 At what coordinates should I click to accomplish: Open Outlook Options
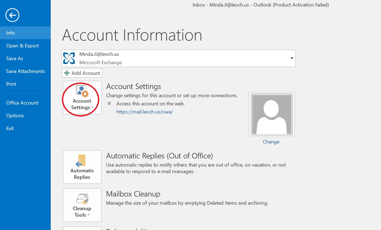tap(25, 116)
